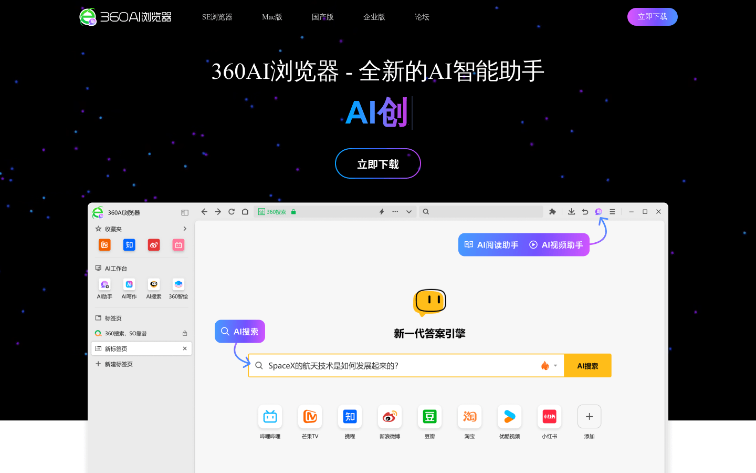Click the SpaceX search input field
756x473 pixels.
point(399,366)
